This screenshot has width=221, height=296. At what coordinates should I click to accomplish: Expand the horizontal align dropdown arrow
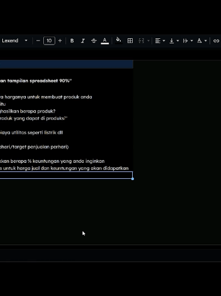tap(164, 41)
